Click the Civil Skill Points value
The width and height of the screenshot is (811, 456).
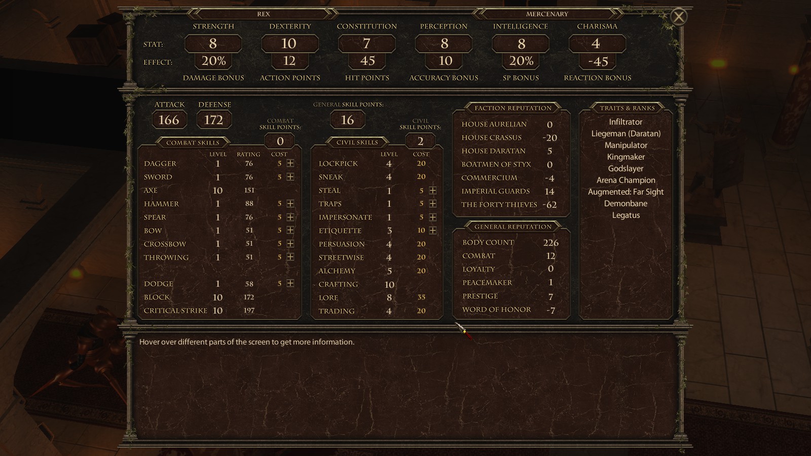point(420,141)
